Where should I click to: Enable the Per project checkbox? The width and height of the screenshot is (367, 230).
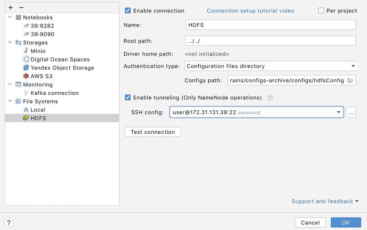[321, 11]
